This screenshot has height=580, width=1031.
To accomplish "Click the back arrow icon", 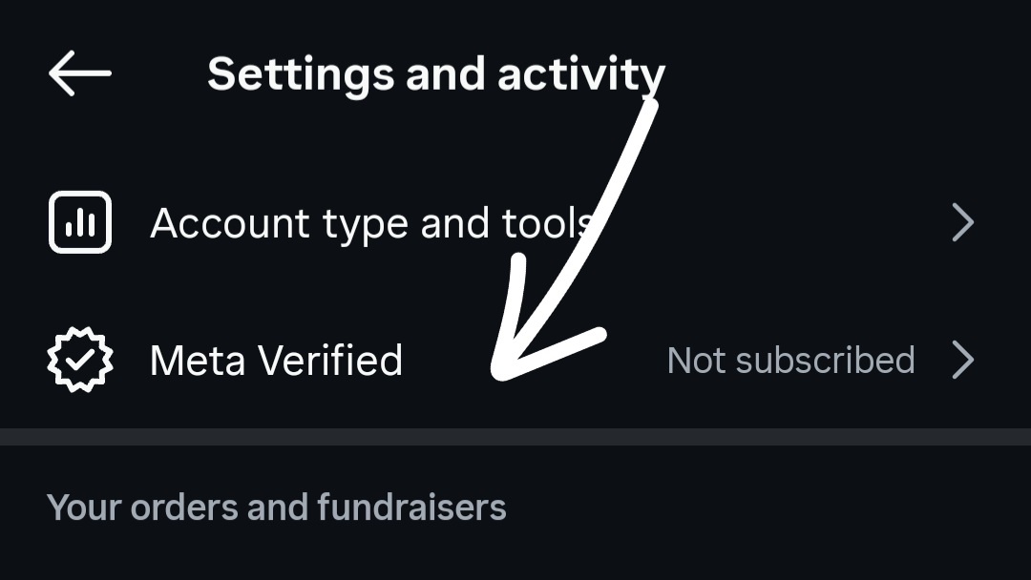I will pos(79,72).
